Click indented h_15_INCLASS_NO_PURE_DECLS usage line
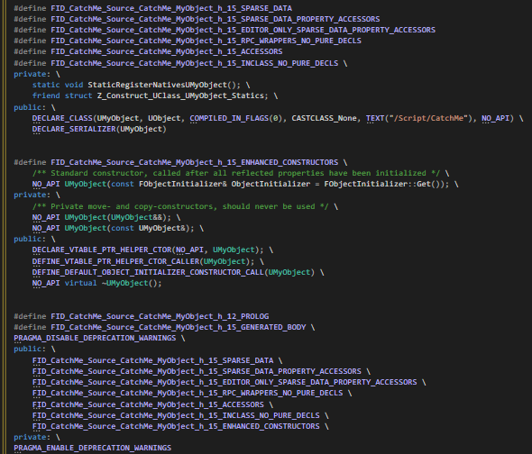Viewport: 532px width, 454px height. point(176,415)
